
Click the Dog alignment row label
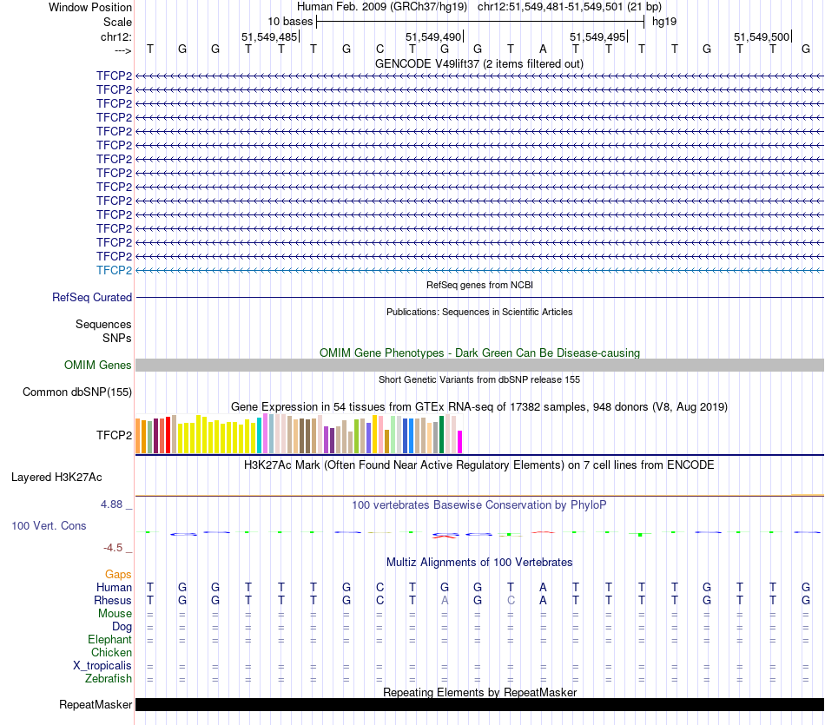[122, 627]
